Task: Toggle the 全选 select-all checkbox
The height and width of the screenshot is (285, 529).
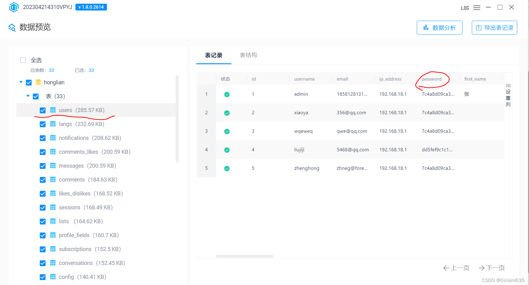Action: (23, 60)
